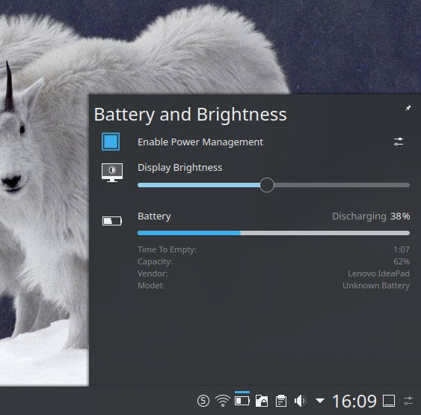Select the "Unknown Battery" model value
Screen dimensions: 421x415
[x=376, y=285]
